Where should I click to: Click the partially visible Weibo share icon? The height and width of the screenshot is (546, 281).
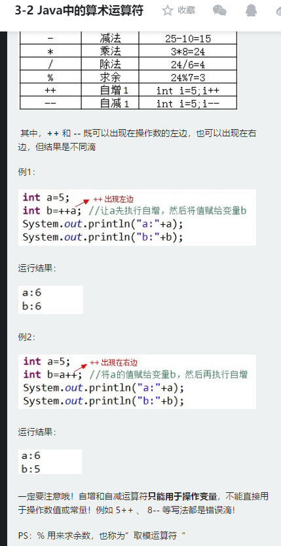[x=278, y=10]
